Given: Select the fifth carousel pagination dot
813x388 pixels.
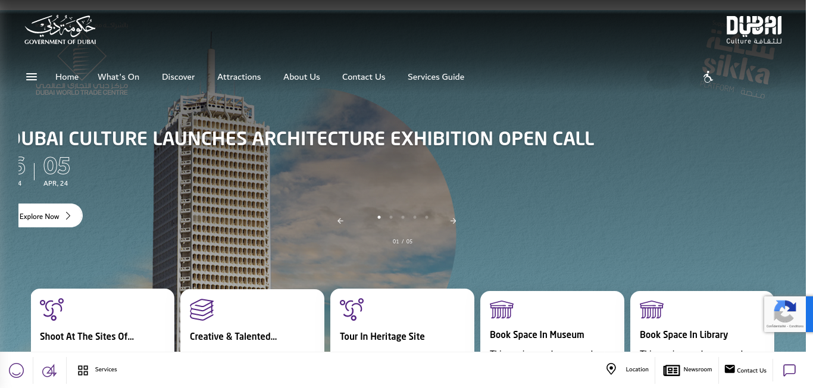Looking at the screenshot, I should tap(427, 217).
